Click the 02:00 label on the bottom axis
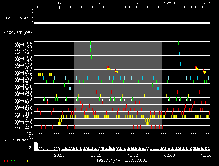This screenshot has width=219, height=166. point(170,155)
